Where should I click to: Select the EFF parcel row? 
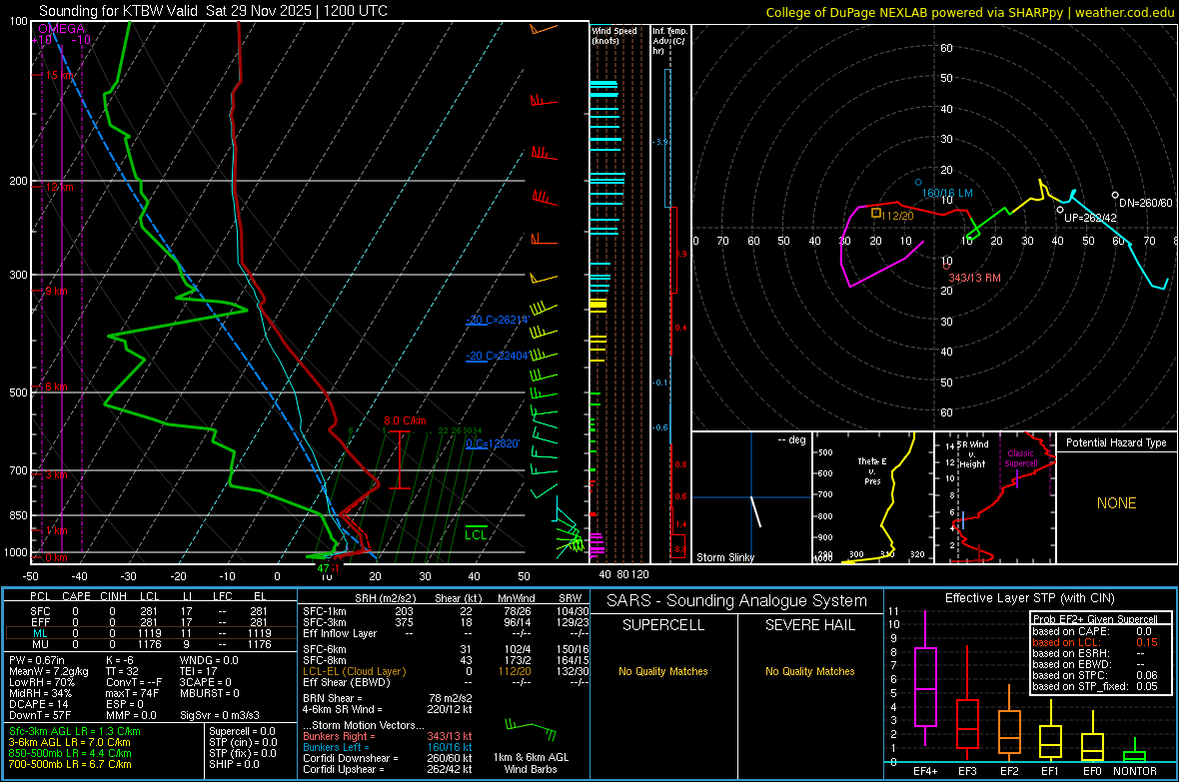(150, 622)
